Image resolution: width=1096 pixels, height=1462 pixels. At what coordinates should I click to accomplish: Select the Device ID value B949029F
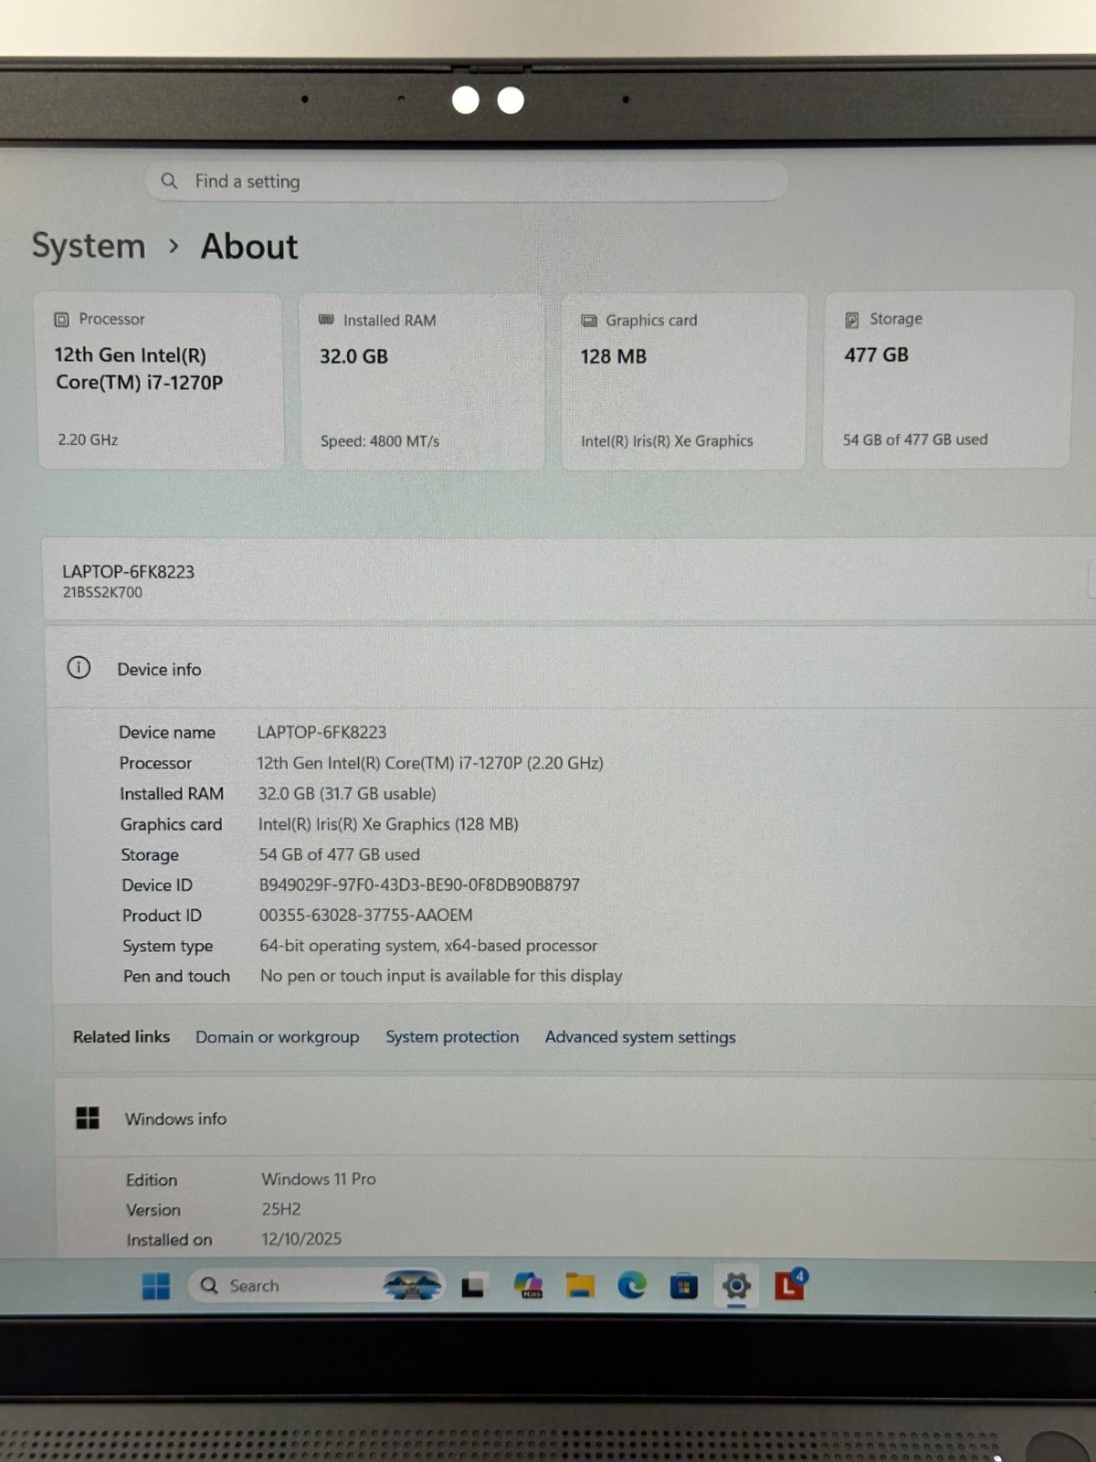pyautogui.click(x=419, y=885)
